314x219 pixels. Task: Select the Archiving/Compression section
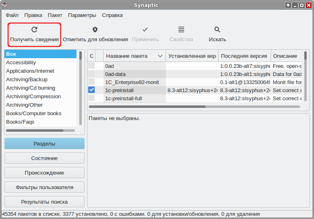40,97
